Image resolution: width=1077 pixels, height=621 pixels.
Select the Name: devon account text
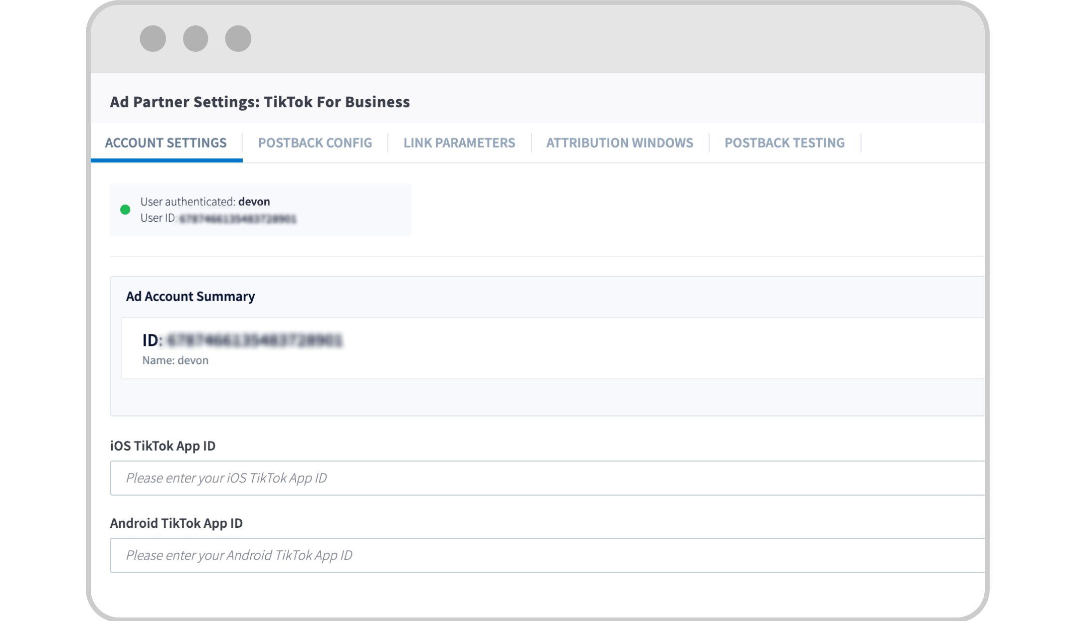point(175,360)
